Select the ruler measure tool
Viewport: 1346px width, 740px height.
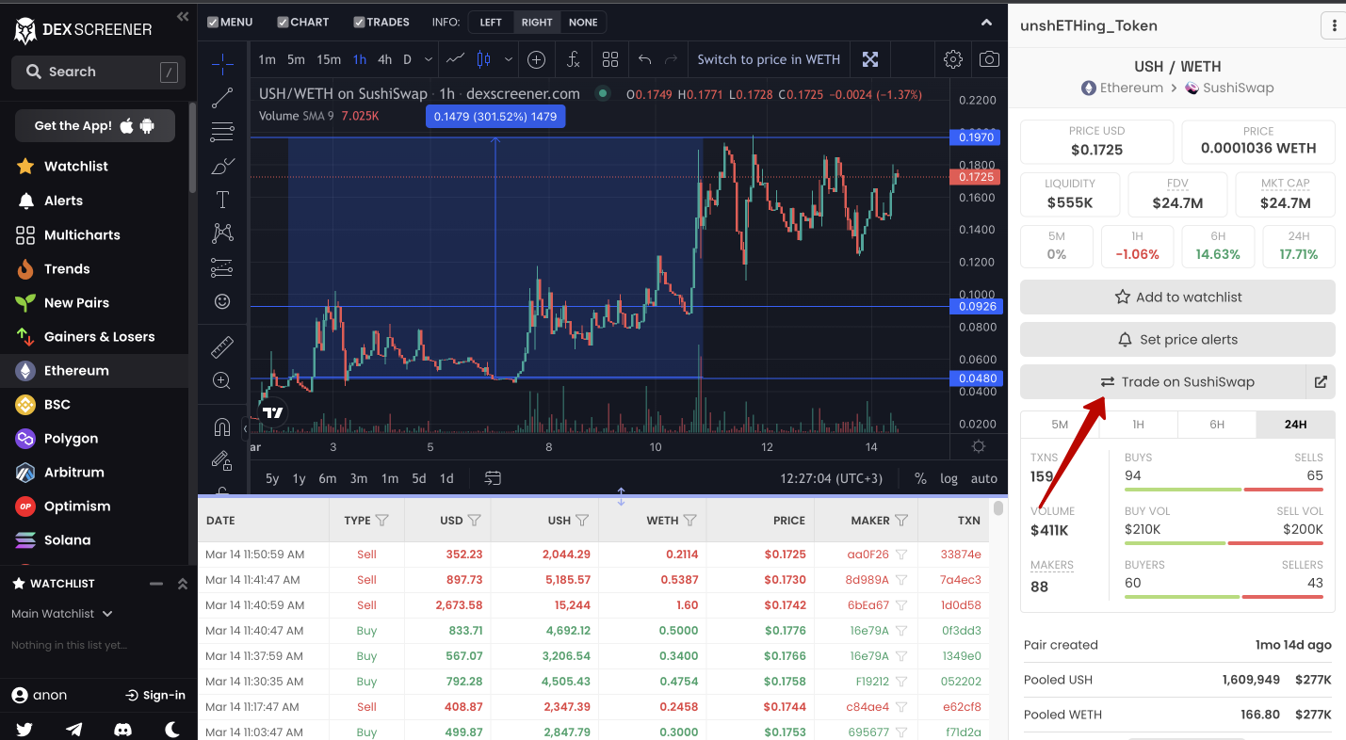tap(222, 346)
